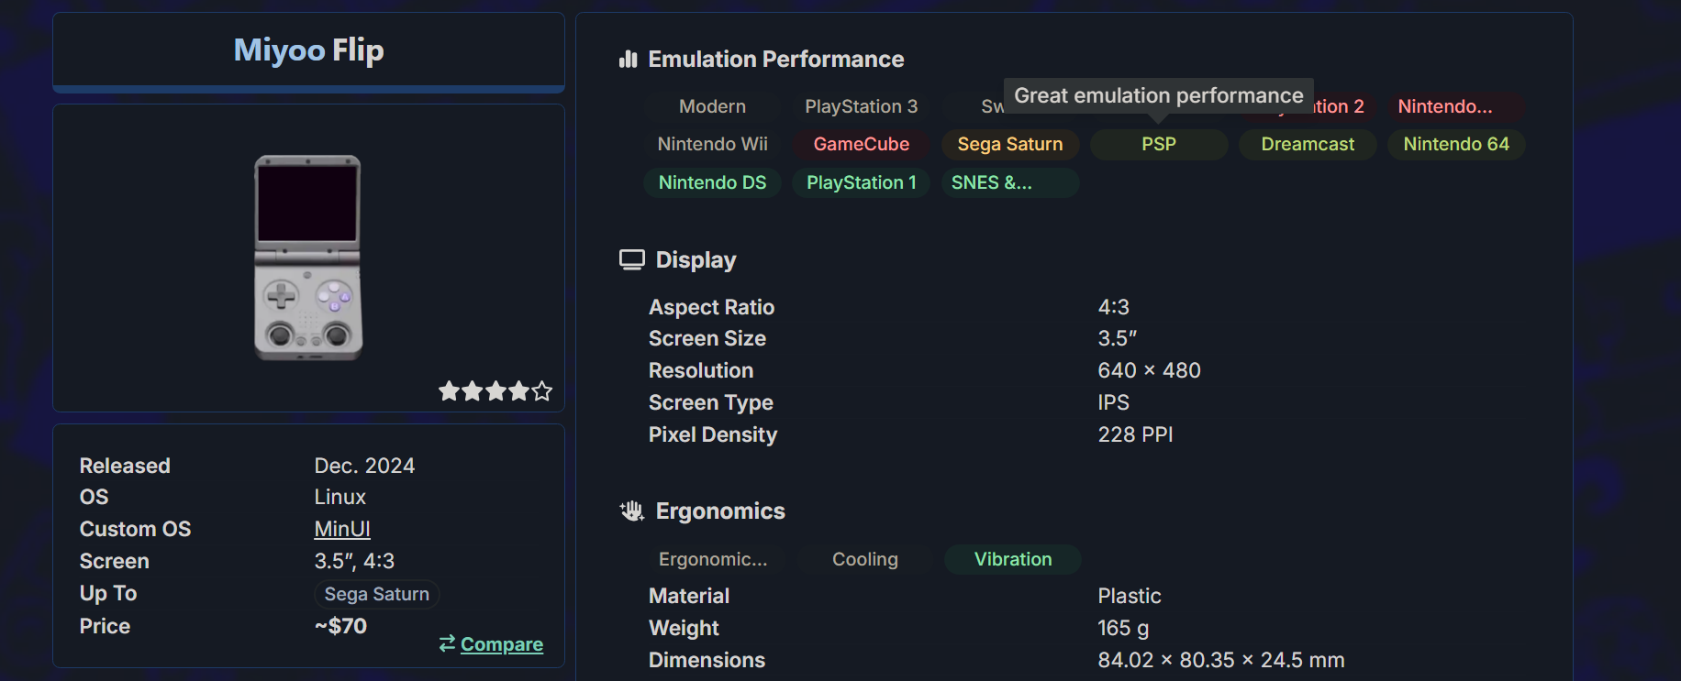Open the Compare link

point(501,644)
